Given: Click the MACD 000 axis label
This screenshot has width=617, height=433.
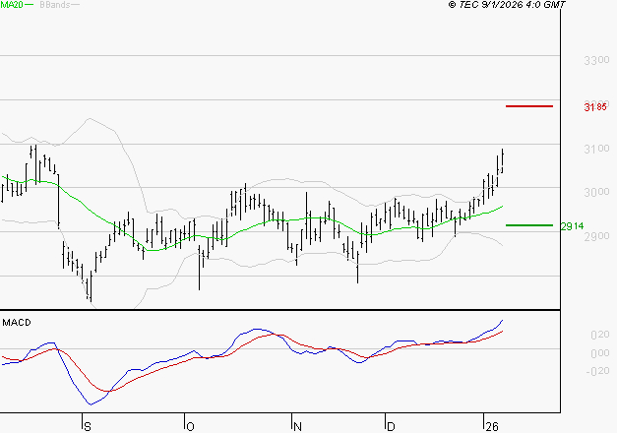Looking at the screenshot, I should pyautogui.click(x=600, y=353).
